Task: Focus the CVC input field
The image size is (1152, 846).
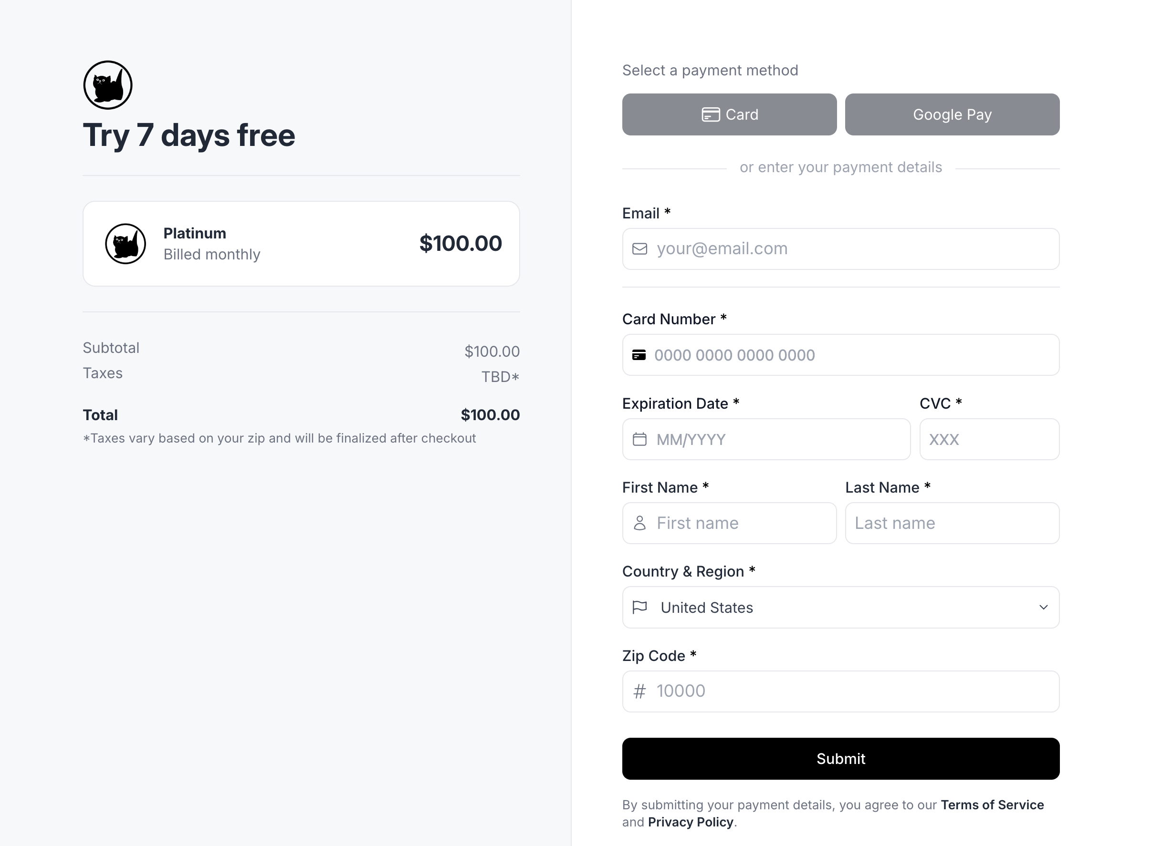Action: tap(989, 439)
